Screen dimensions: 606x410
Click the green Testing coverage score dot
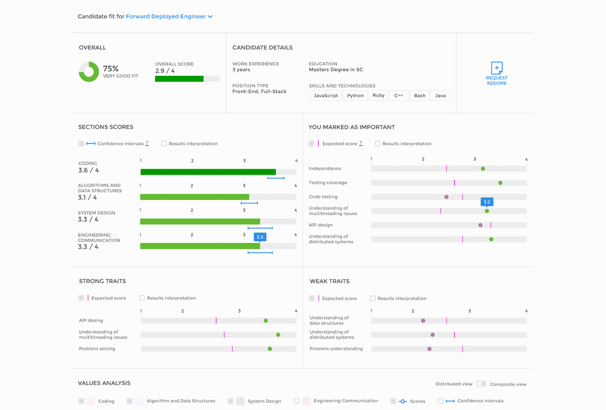501,183
